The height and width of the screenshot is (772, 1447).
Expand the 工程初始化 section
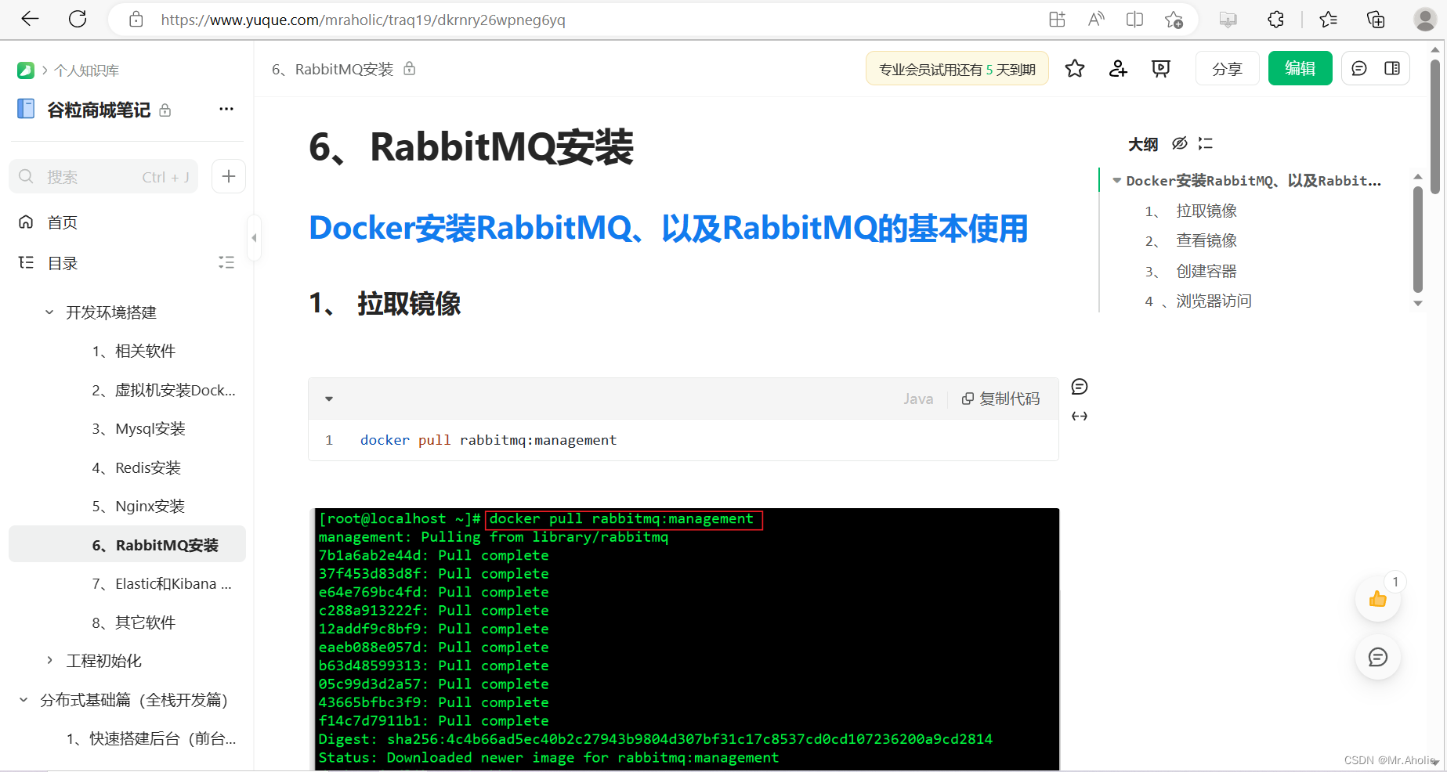(49, 661)
